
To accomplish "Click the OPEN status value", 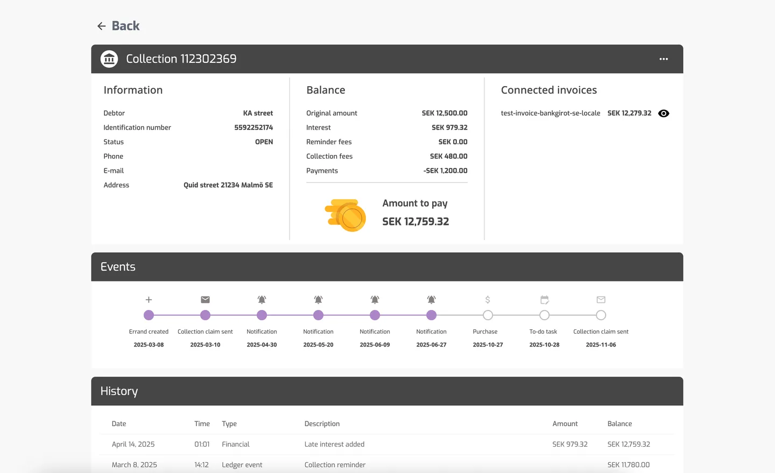I will [x=264, y=142].
